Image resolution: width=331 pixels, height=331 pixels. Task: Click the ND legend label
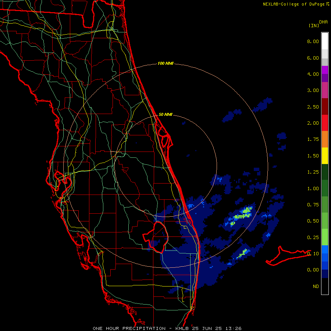[x=316, y=286]
